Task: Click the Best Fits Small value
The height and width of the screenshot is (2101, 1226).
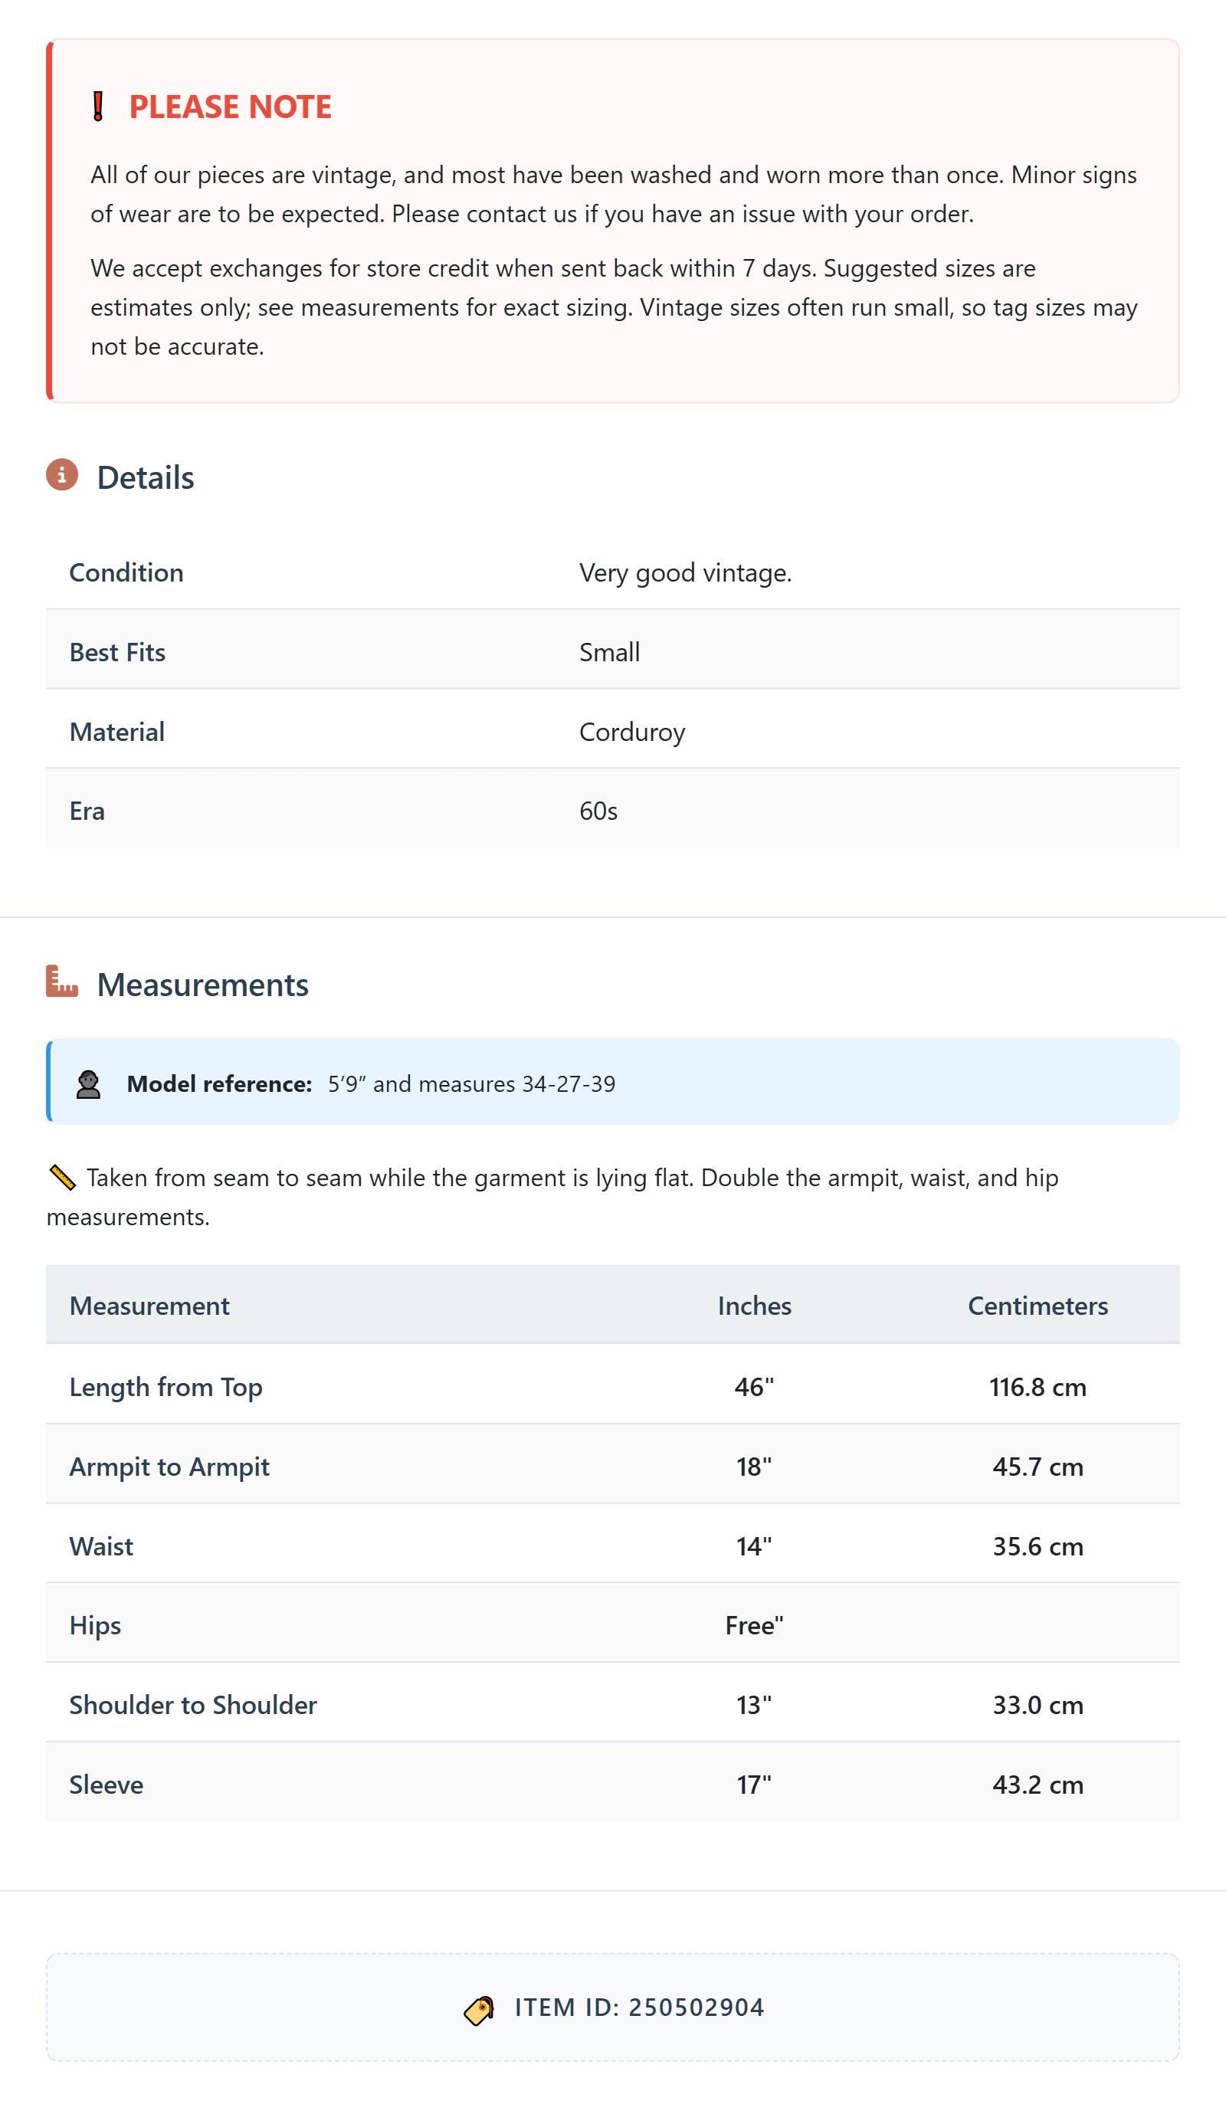Action: click(610, 652)
